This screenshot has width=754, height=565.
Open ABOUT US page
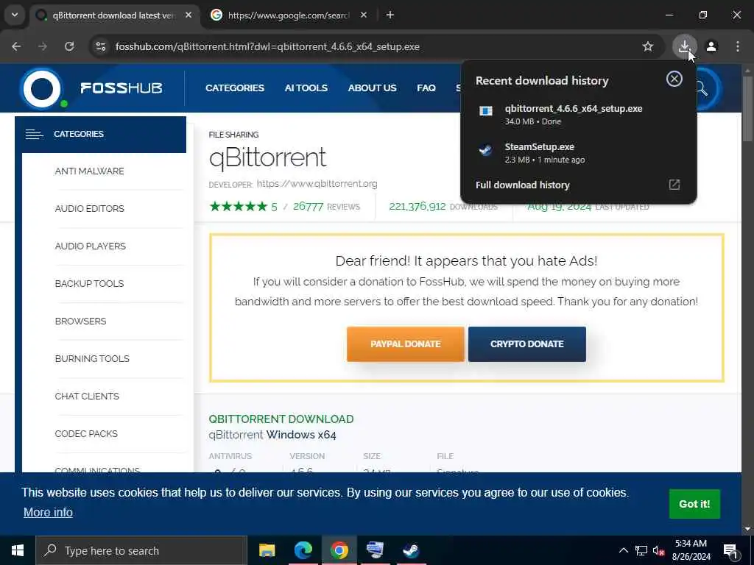372,88
